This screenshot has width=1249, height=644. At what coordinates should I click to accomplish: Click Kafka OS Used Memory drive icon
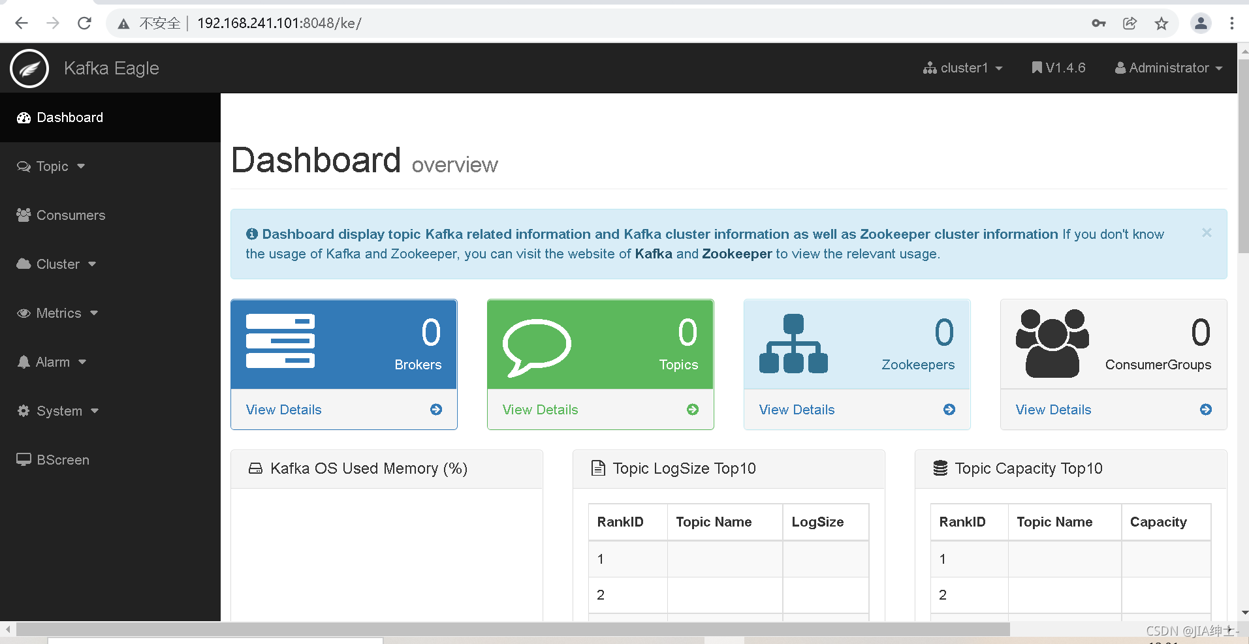(256, 468)
